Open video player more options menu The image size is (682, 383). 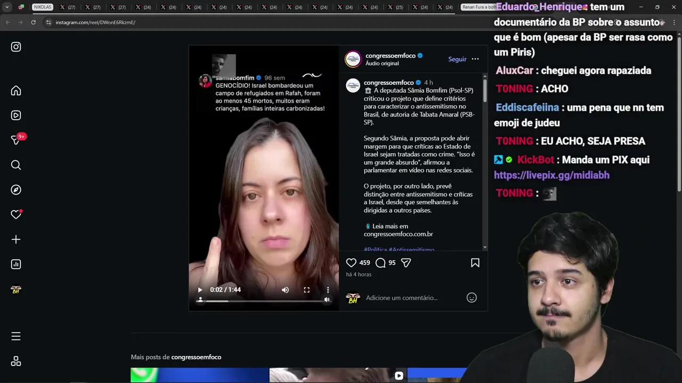(x=328, y=290)
